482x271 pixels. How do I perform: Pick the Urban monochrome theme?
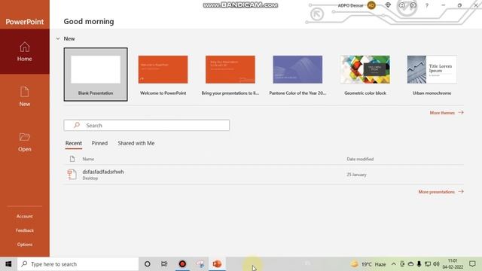point(432,75)
